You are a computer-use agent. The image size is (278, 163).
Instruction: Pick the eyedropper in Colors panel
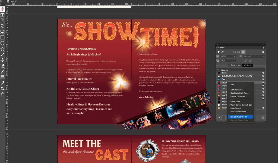pos(219,118)
